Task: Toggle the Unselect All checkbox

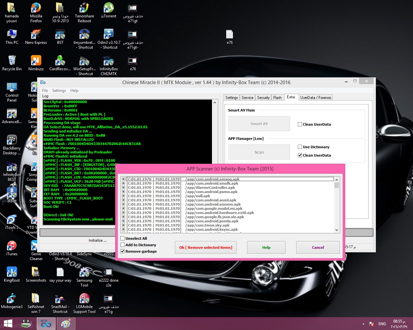Action: pos(123,238)
